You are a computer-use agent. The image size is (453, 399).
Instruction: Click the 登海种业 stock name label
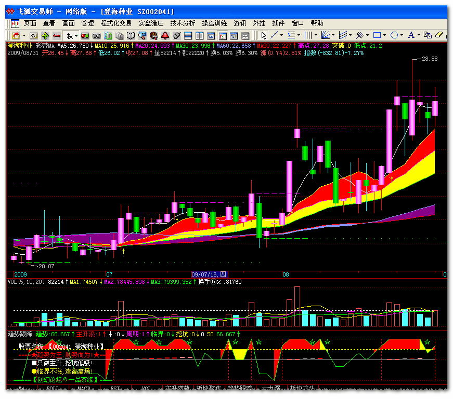[20, 46]
